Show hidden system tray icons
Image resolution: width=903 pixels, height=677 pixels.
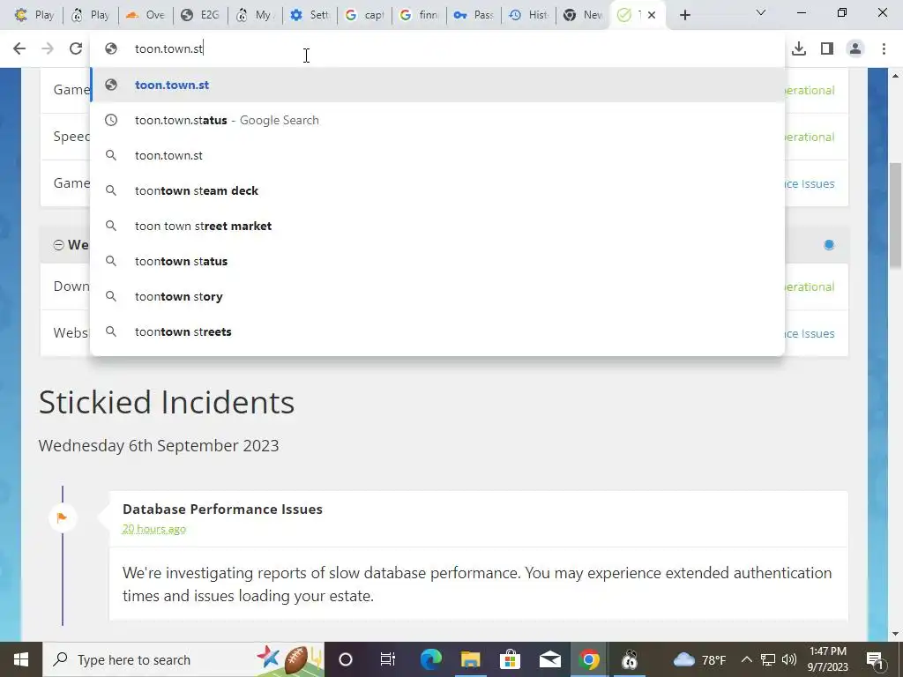pos(746,659)
